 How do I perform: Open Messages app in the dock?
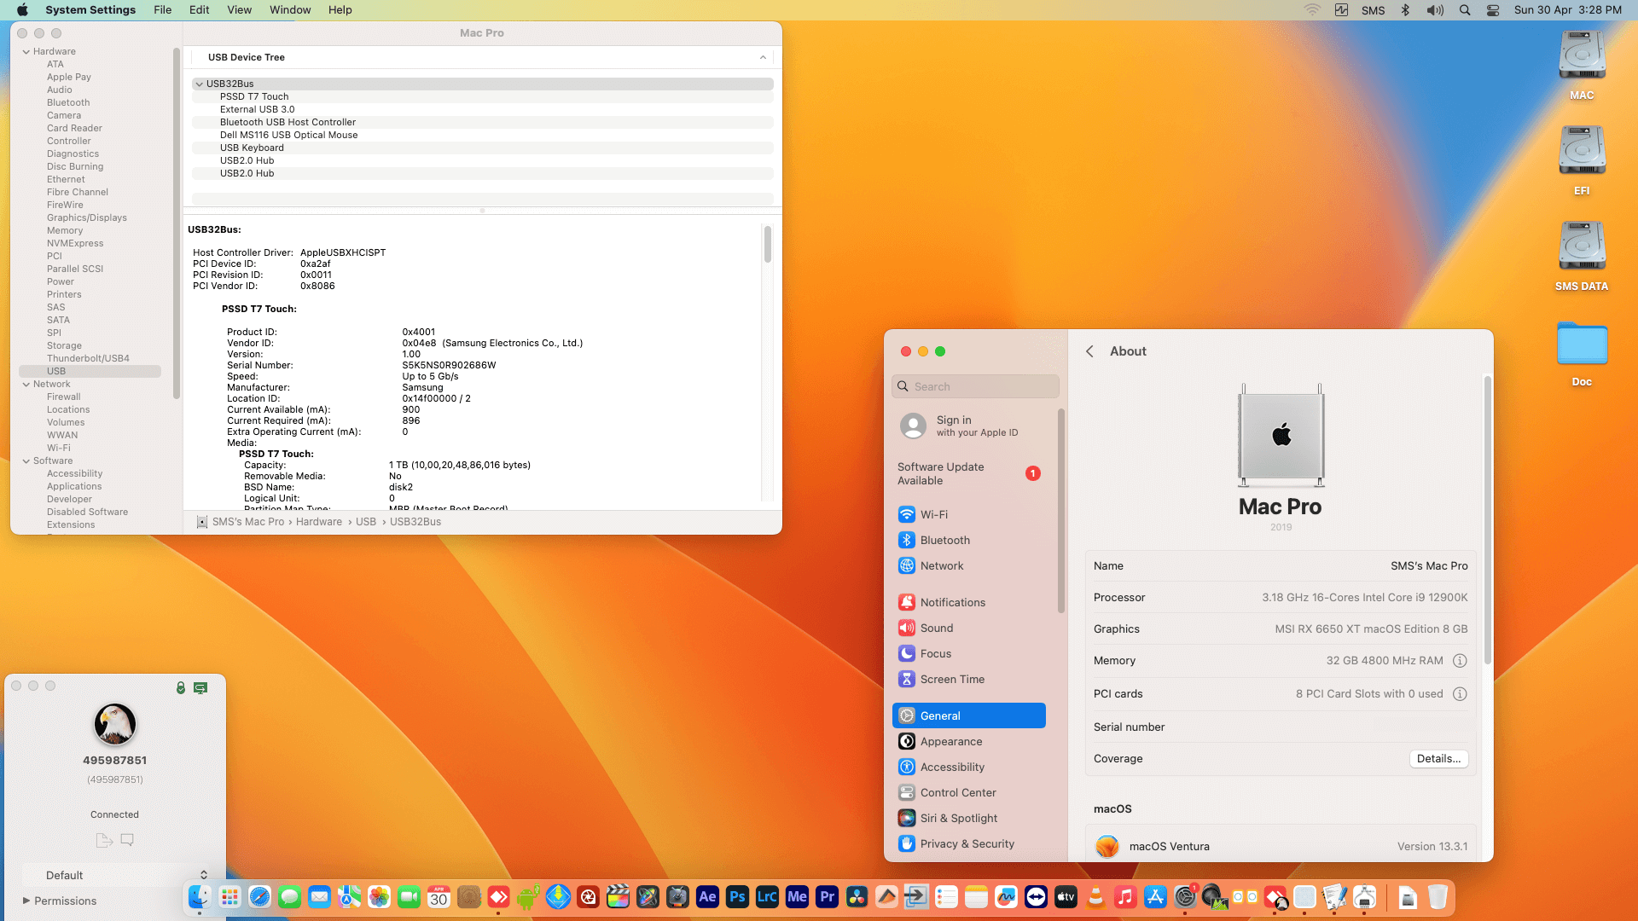point(289,897)
